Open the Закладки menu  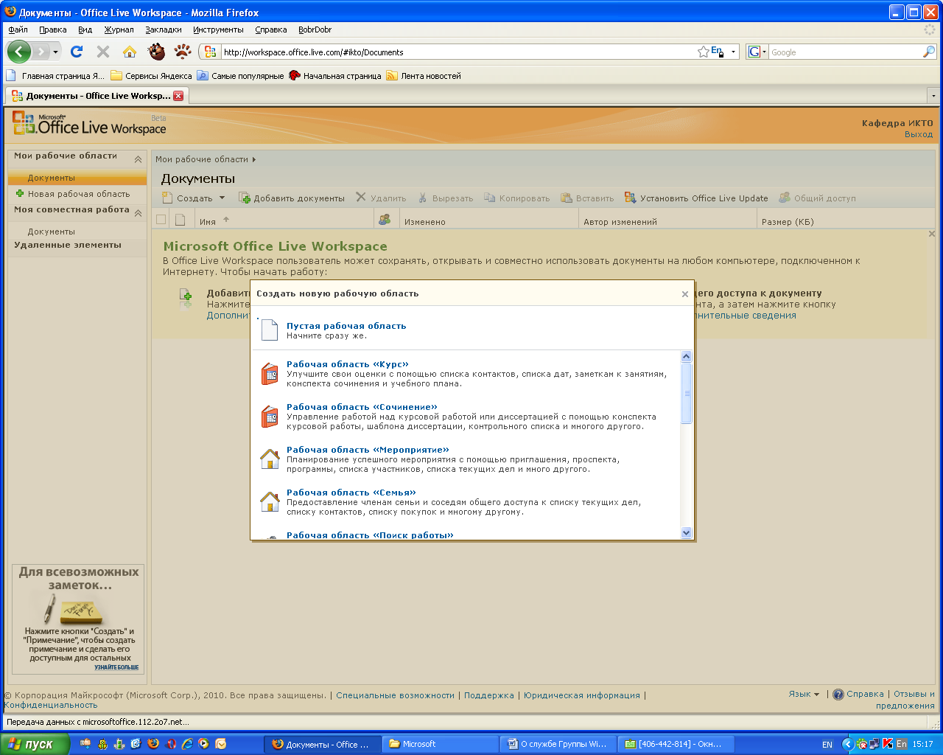[164, 29]
